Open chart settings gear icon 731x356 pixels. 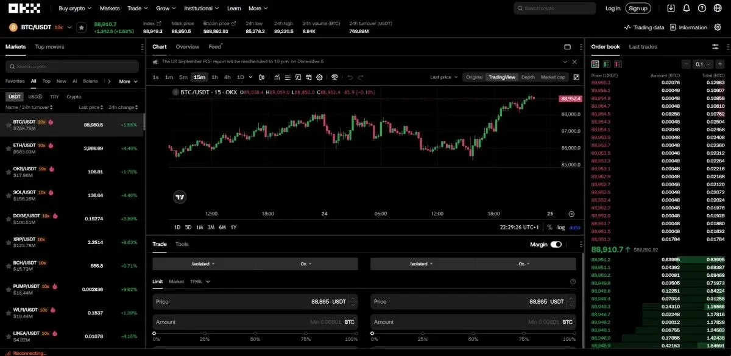(x=319, y=77)
